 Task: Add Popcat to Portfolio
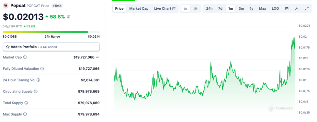coord(51,47)
